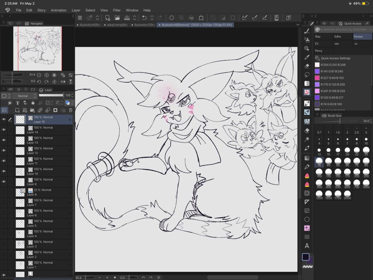Click the Redo arrow in the command bar

coord(160,18)
